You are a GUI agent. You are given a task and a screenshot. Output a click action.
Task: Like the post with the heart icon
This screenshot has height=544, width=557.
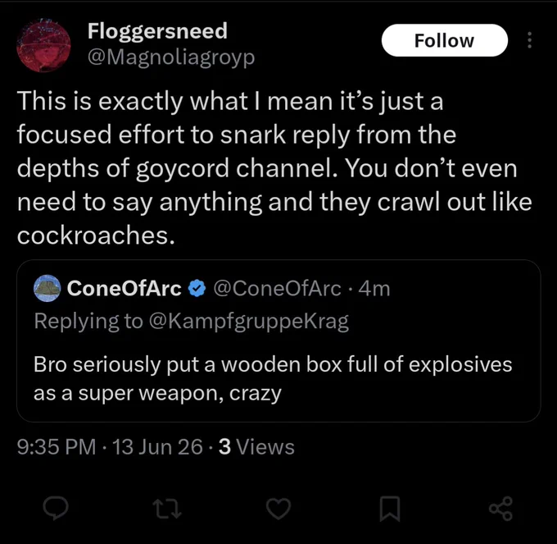(x=278, y=509)
